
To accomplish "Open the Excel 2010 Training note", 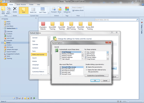I will pyautogui.click(x=62, y=26).
